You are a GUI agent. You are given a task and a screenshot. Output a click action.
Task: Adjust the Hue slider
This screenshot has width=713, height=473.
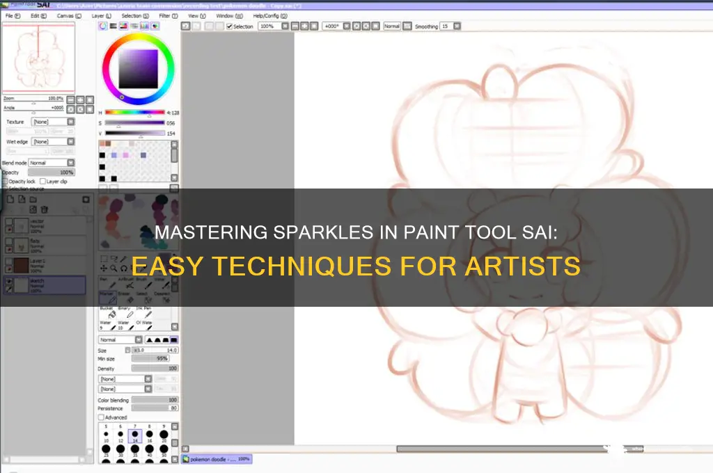(x=134, y=112)
